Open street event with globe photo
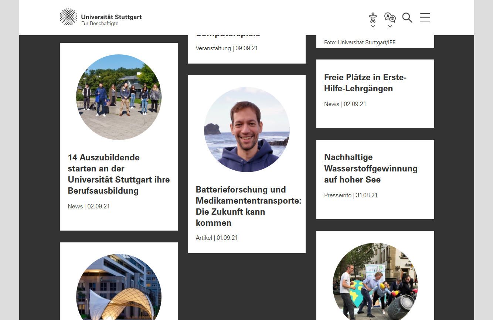493x320 pixels. [375, 281]
